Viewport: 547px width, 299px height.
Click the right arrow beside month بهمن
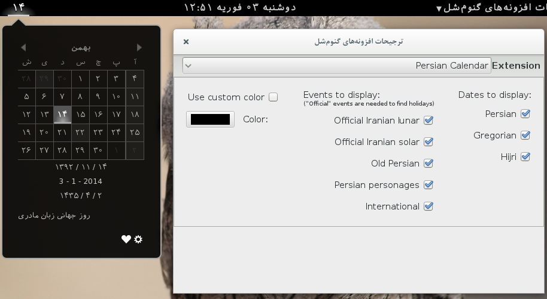click(139, 48)
